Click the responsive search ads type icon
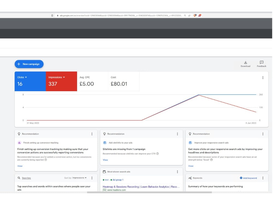 click(x=190, y=143)
